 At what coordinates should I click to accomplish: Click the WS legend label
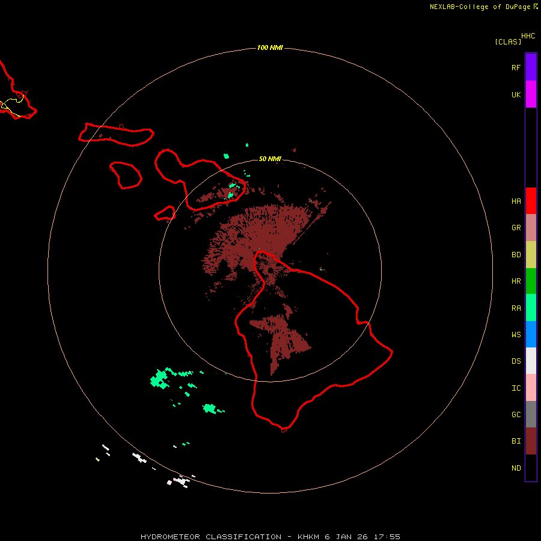(x=516, y=335)
